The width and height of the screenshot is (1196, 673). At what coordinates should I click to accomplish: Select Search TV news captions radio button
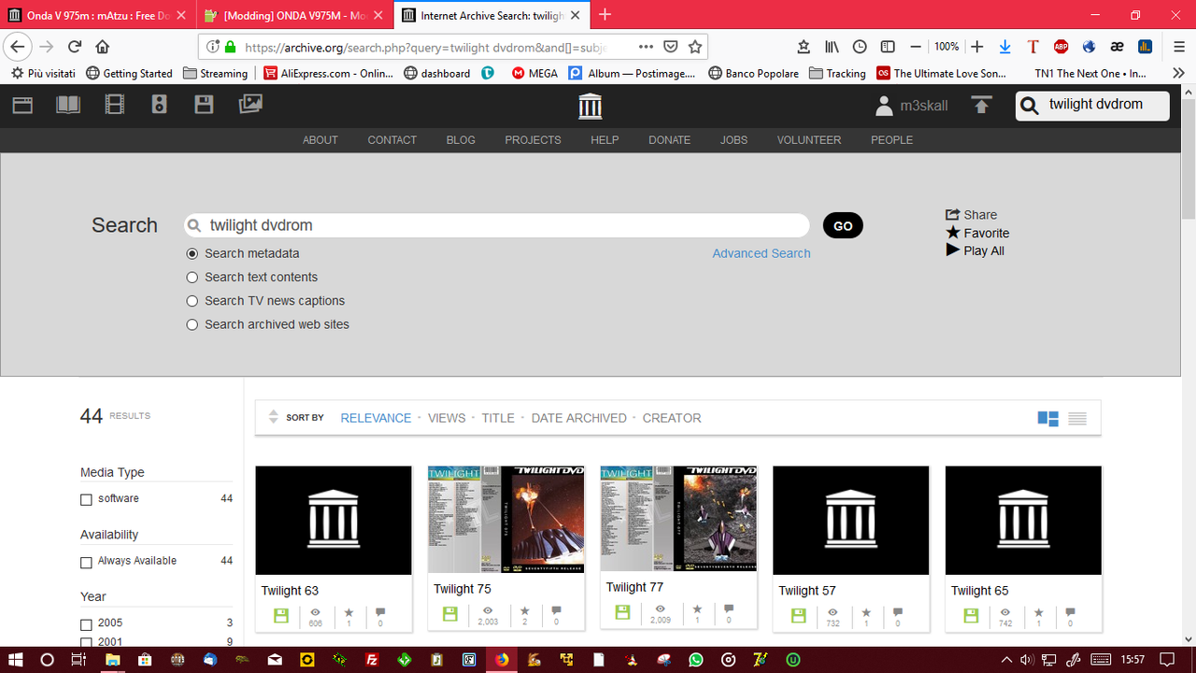pos(192,301)
